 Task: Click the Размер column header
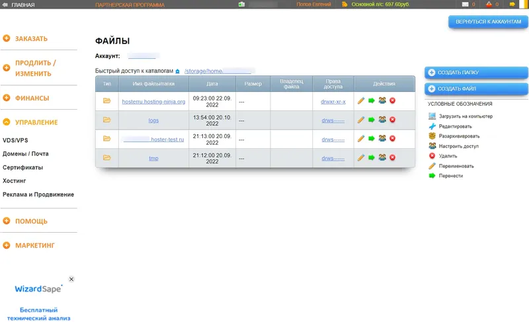(253, 83)
